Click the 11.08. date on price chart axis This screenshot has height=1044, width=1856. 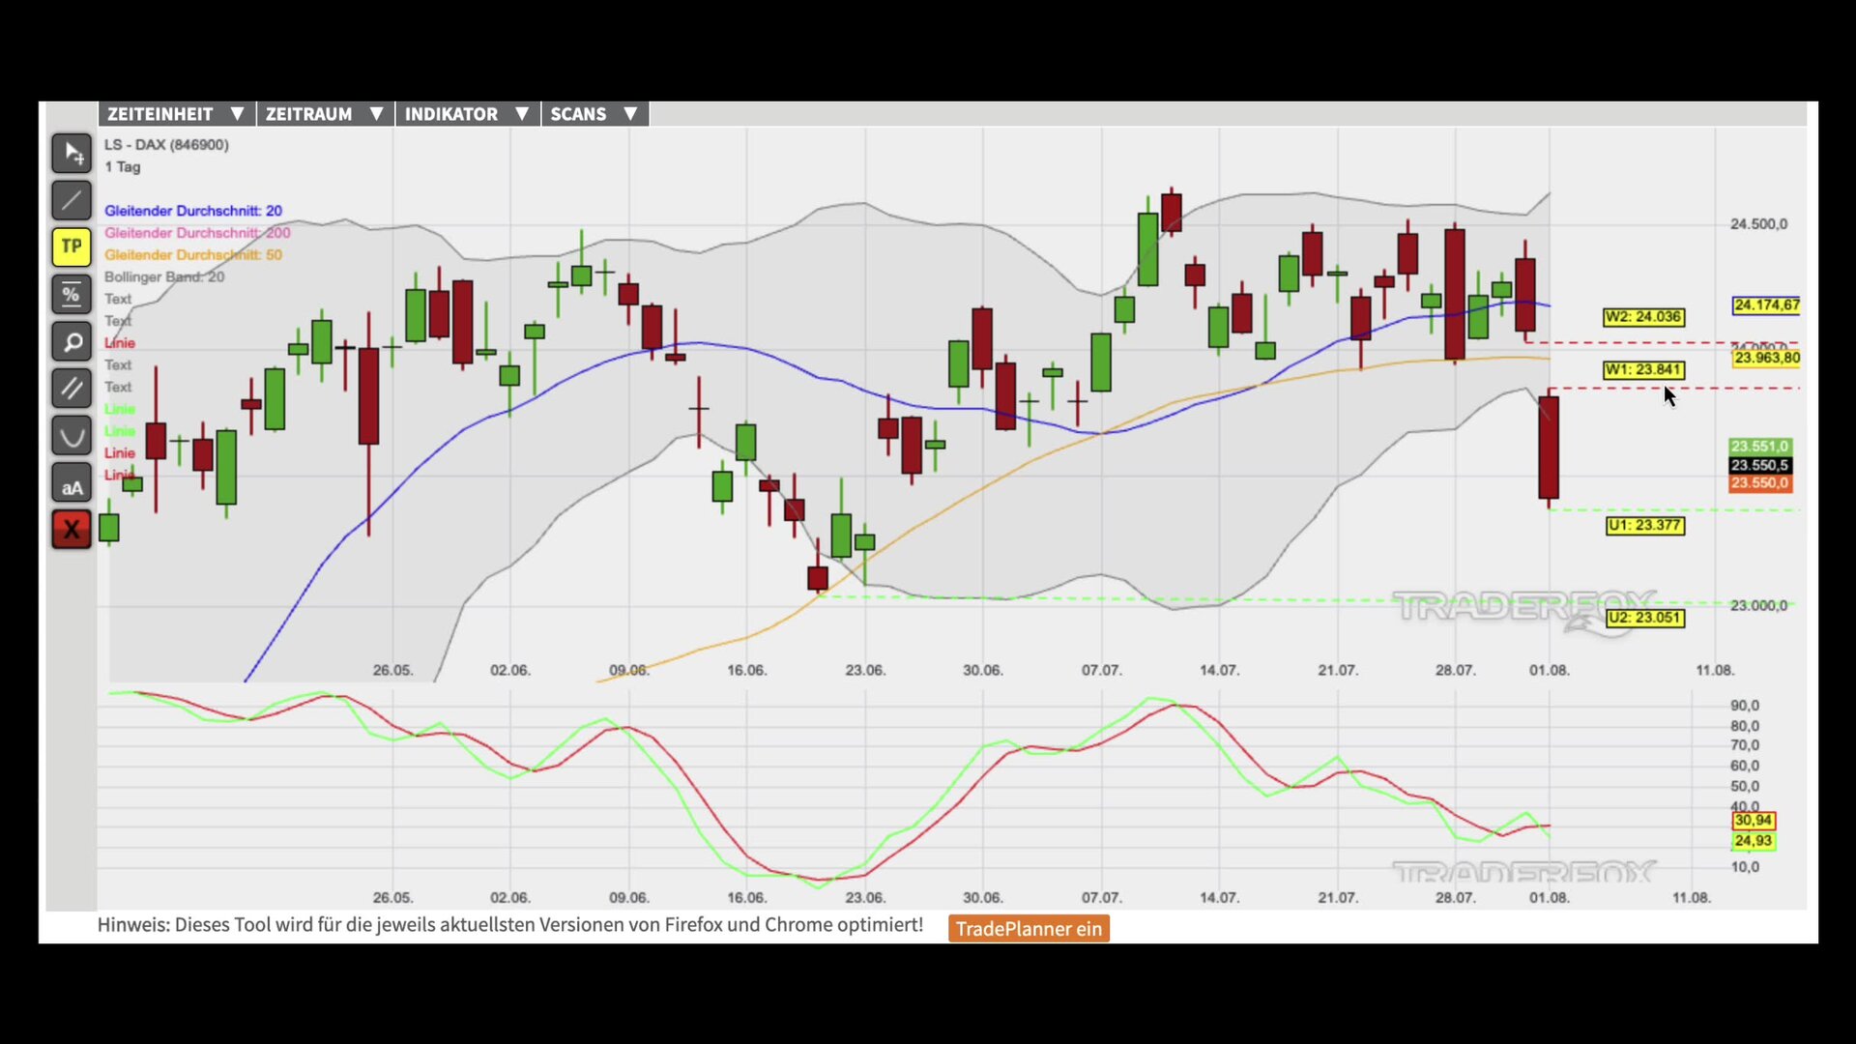pyautogui.click(x=1715, y=670)
